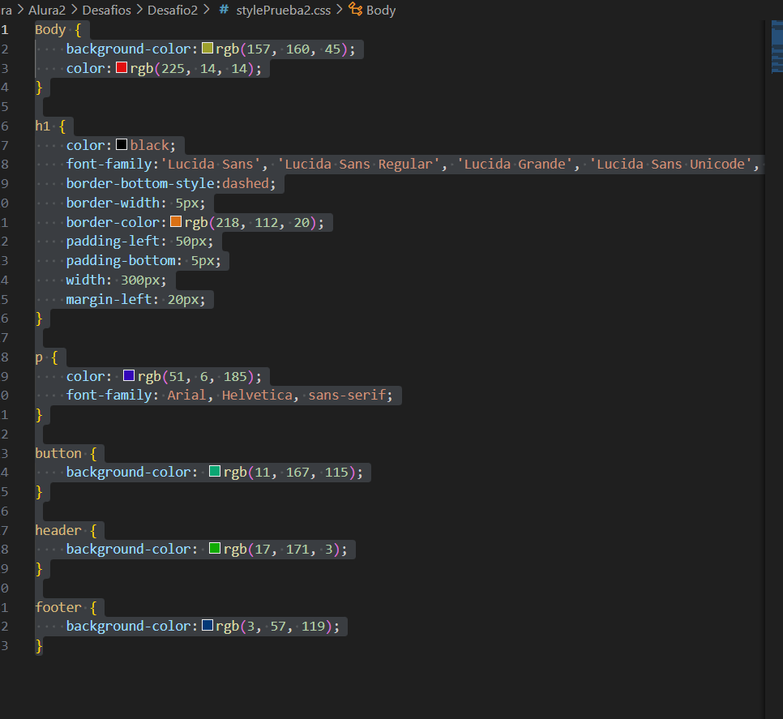Click the 'footer' selector text

point(58,607)
